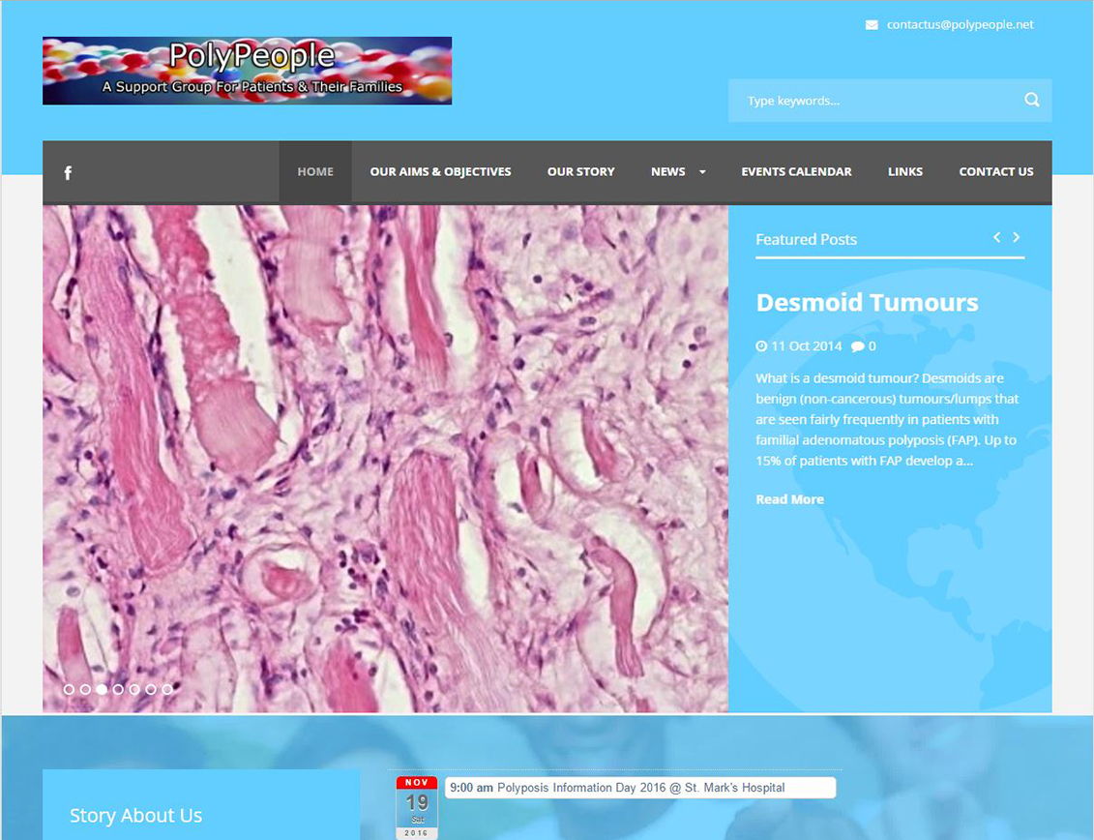
Task: Click the 11 Oct 2014 post date
Action: point(806,346)
